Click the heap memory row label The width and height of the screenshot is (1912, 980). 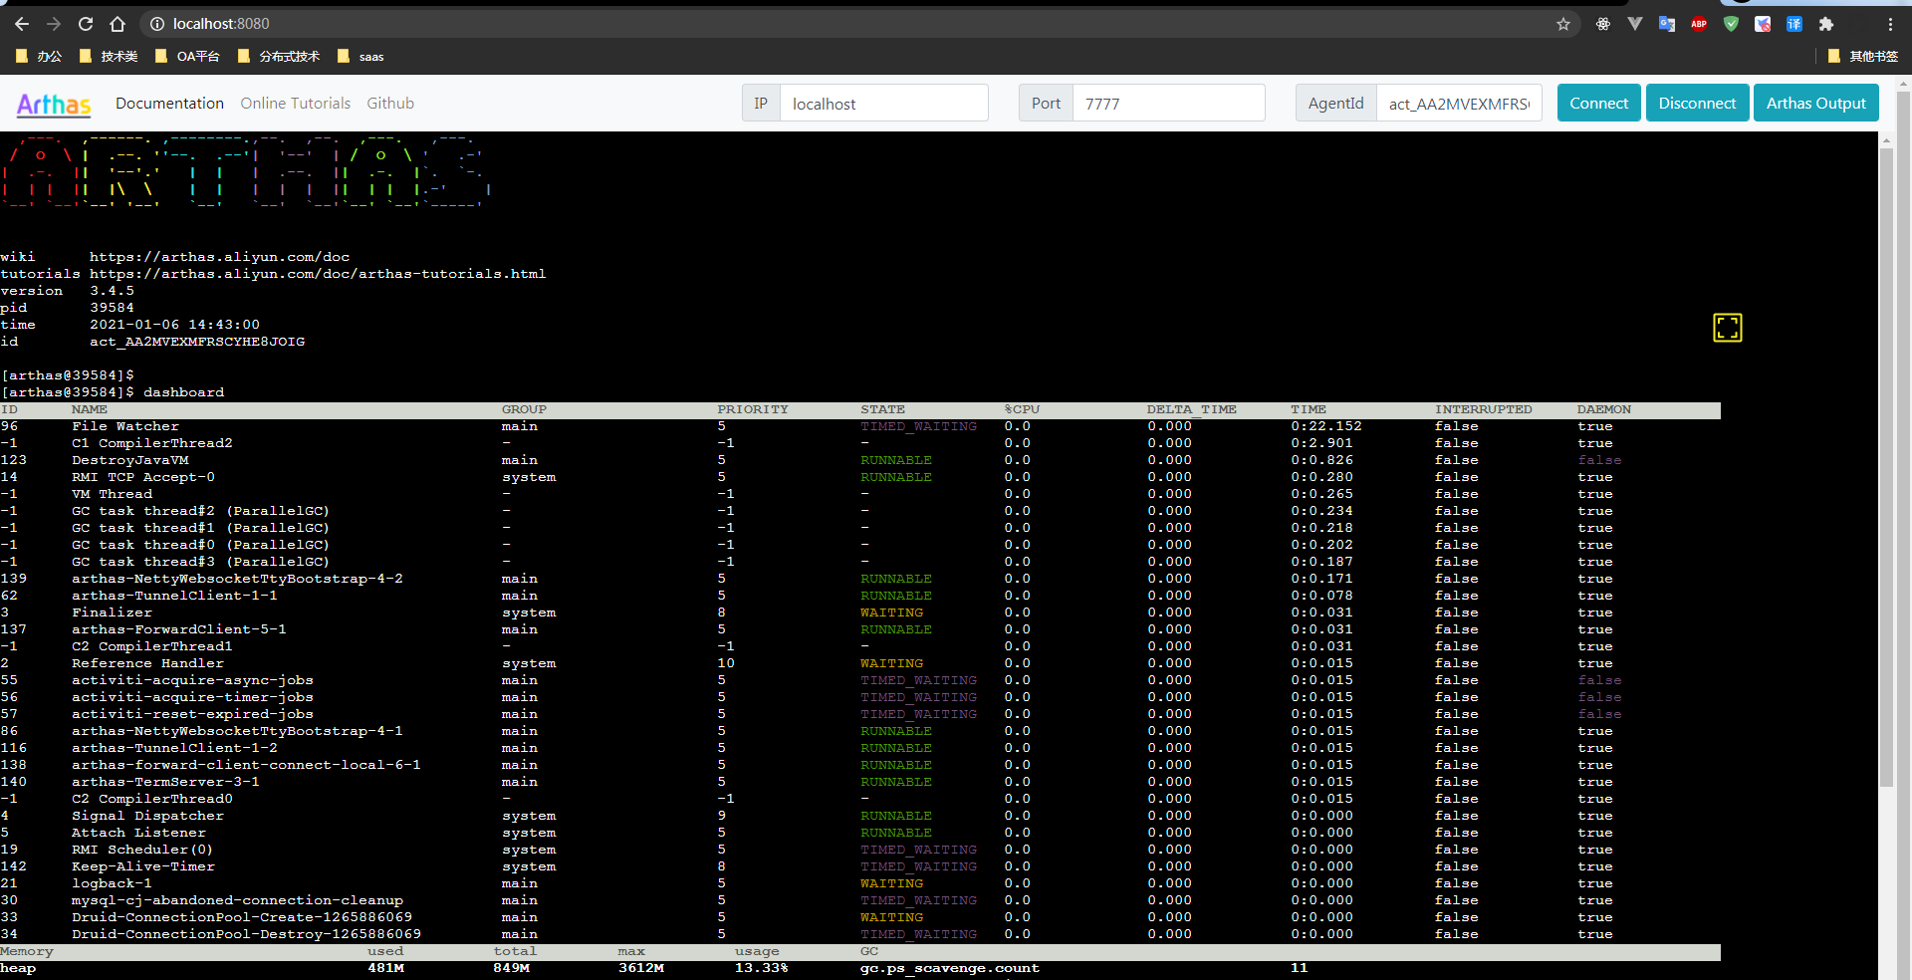click(18, 968)
